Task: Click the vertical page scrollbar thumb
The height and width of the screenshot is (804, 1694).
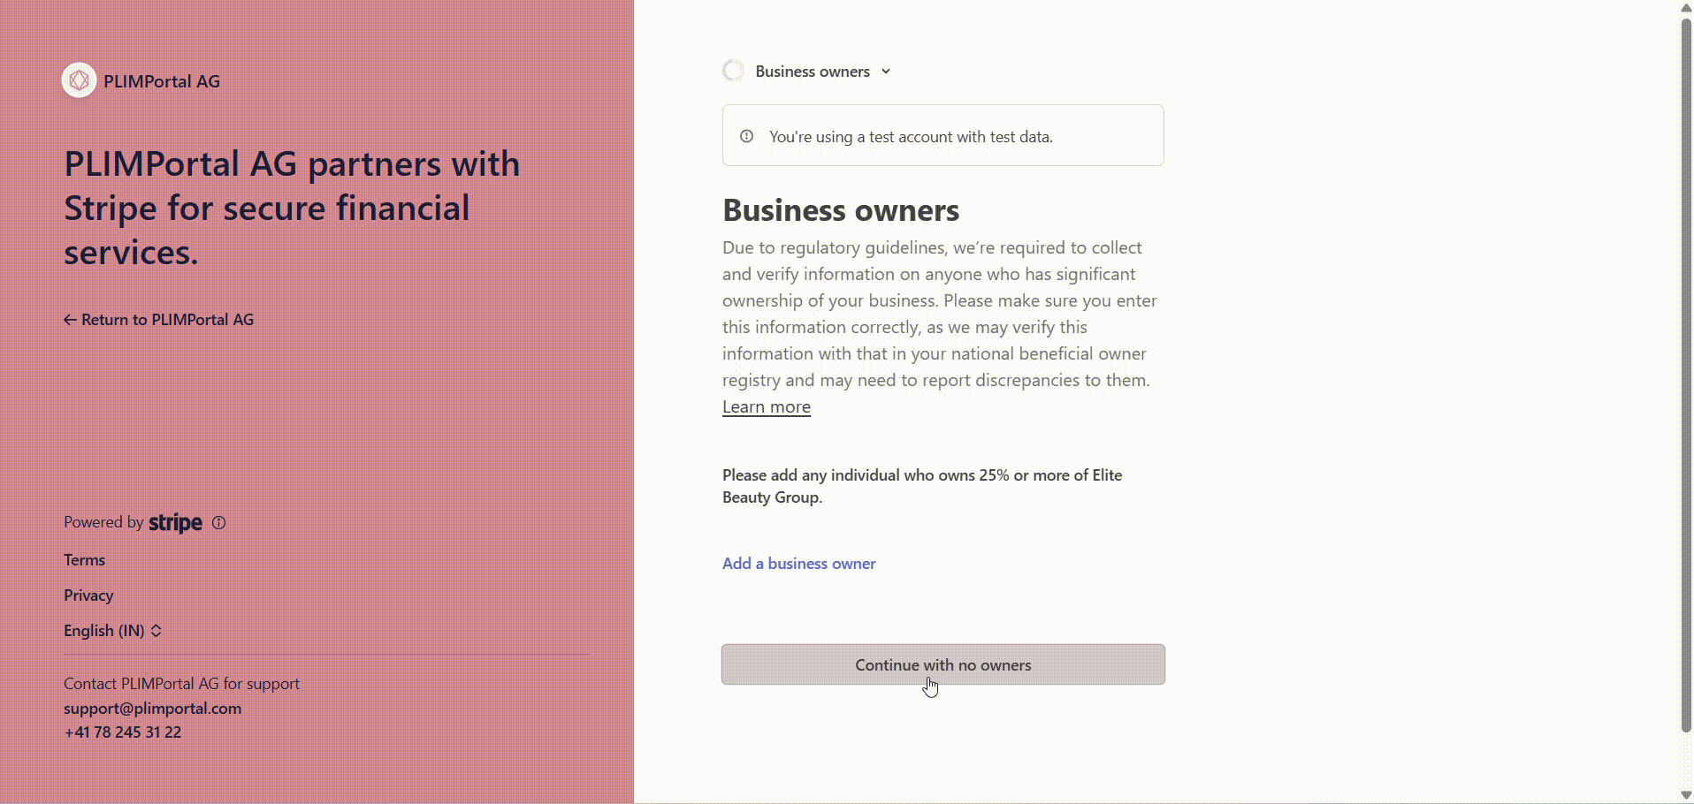Action: [x=1686, y=375]
